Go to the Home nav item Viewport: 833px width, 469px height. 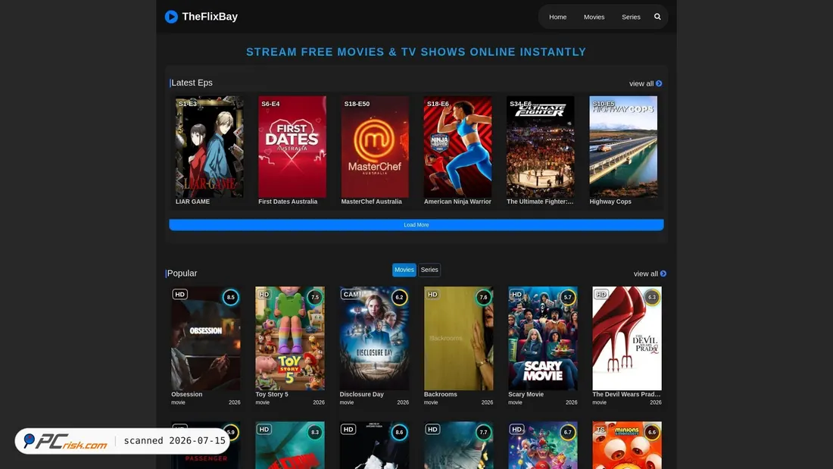(x=558, y=17)
